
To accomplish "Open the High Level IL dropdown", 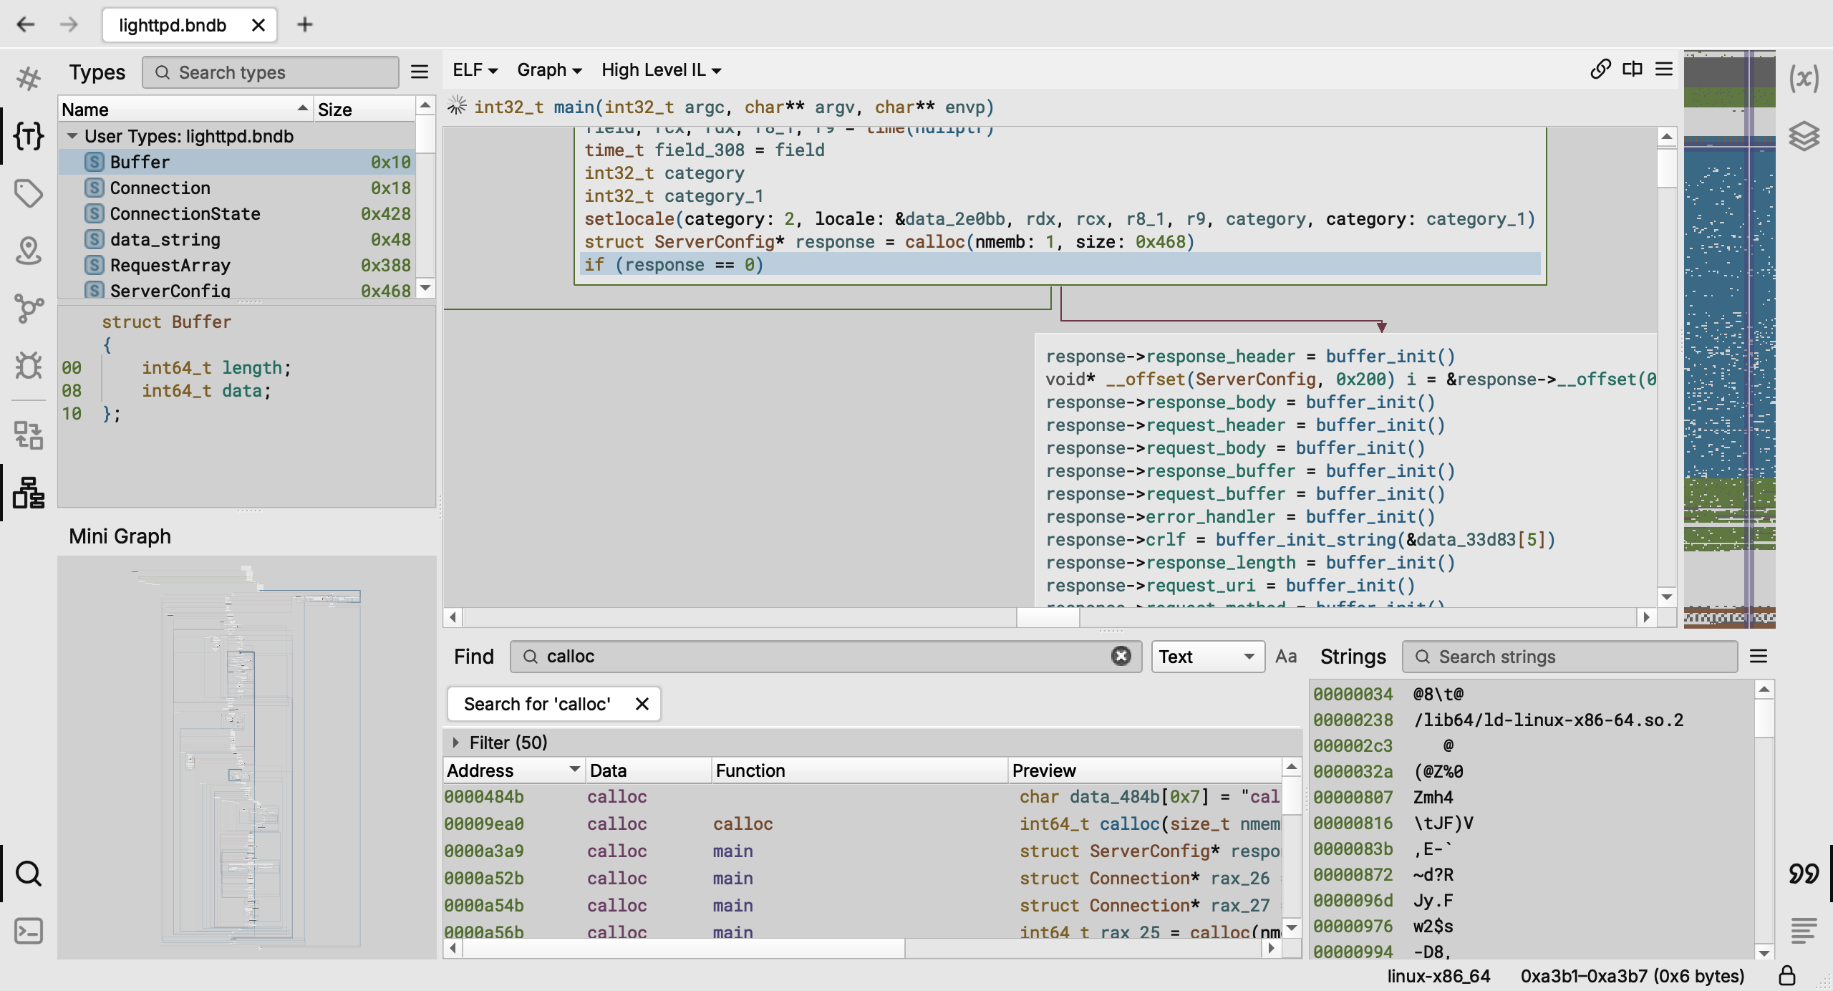I will (661, 70).
